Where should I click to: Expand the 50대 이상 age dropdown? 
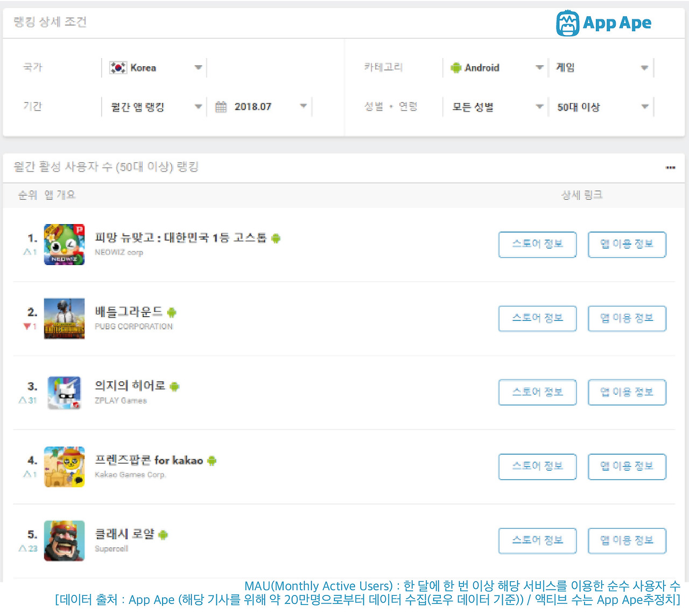(602, 107)
